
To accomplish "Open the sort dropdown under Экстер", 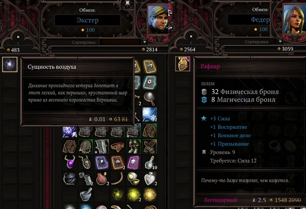I will pos(144,42).
